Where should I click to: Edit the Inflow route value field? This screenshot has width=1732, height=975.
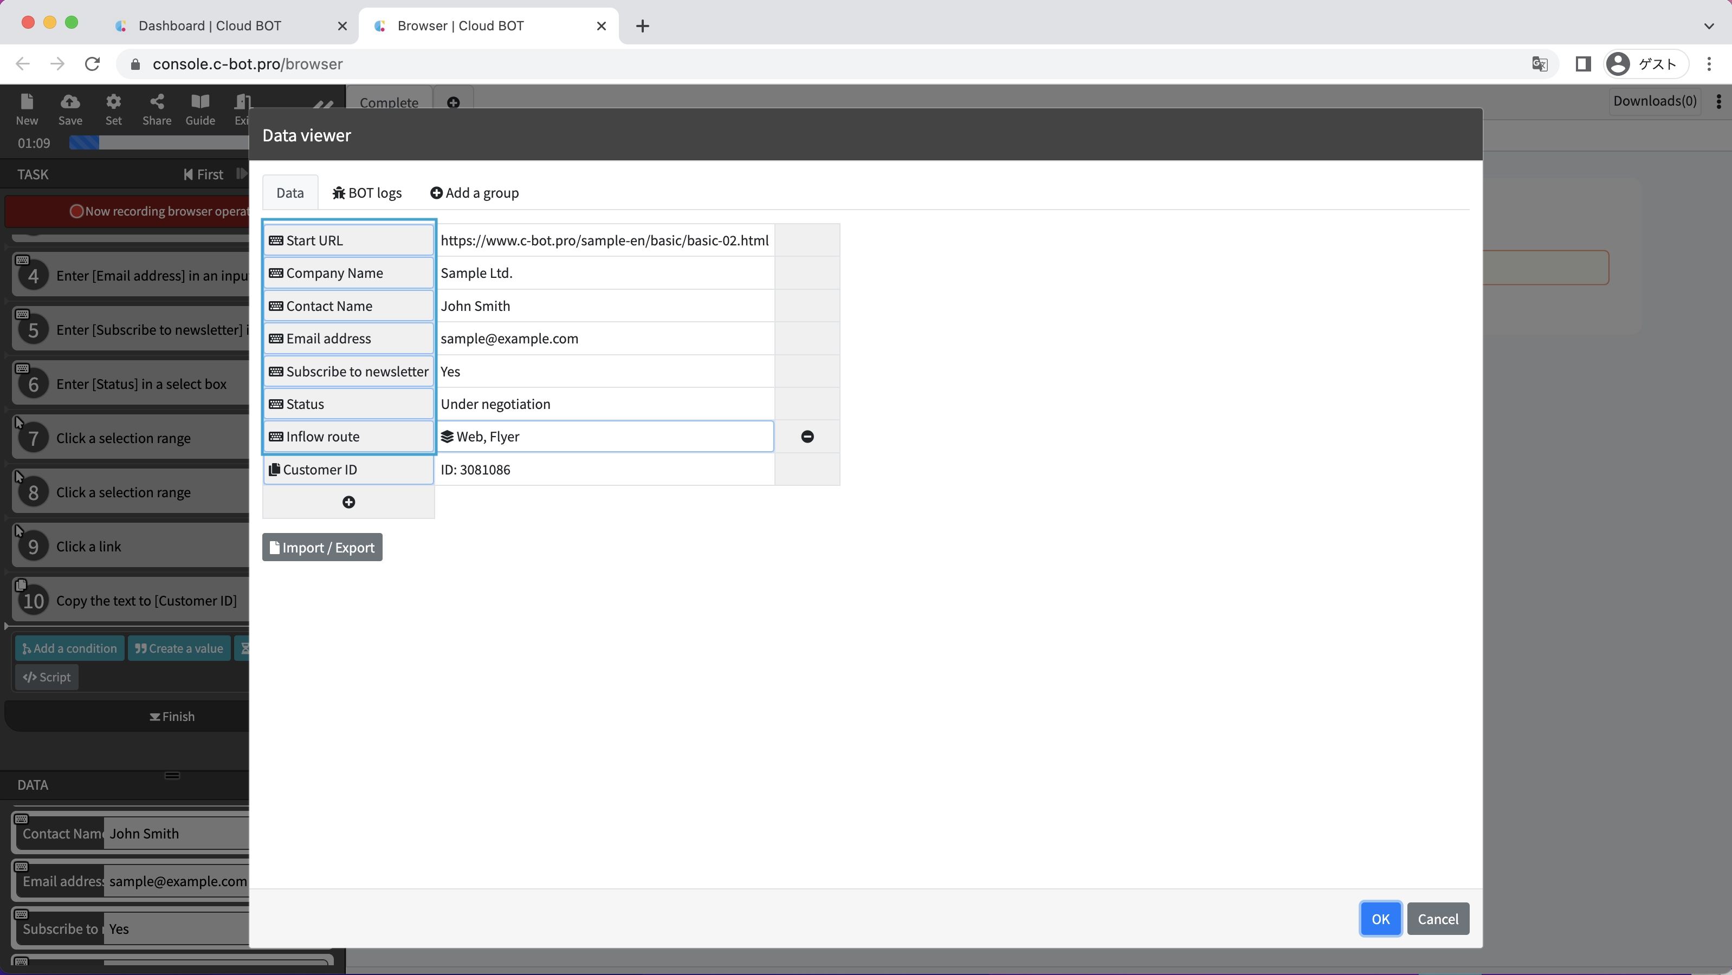[x=605, y=437]
